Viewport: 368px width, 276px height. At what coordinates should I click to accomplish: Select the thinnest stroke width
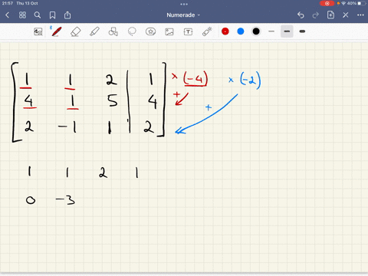(271, 31)
